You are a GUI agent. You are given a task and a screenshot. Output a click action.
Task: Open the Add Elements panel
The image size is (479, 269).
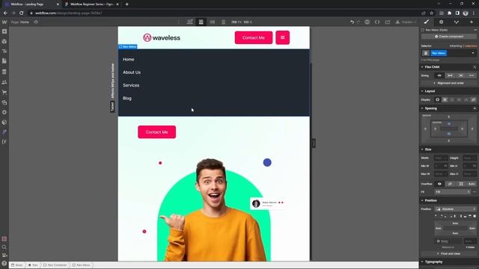(x=4, y=31)
